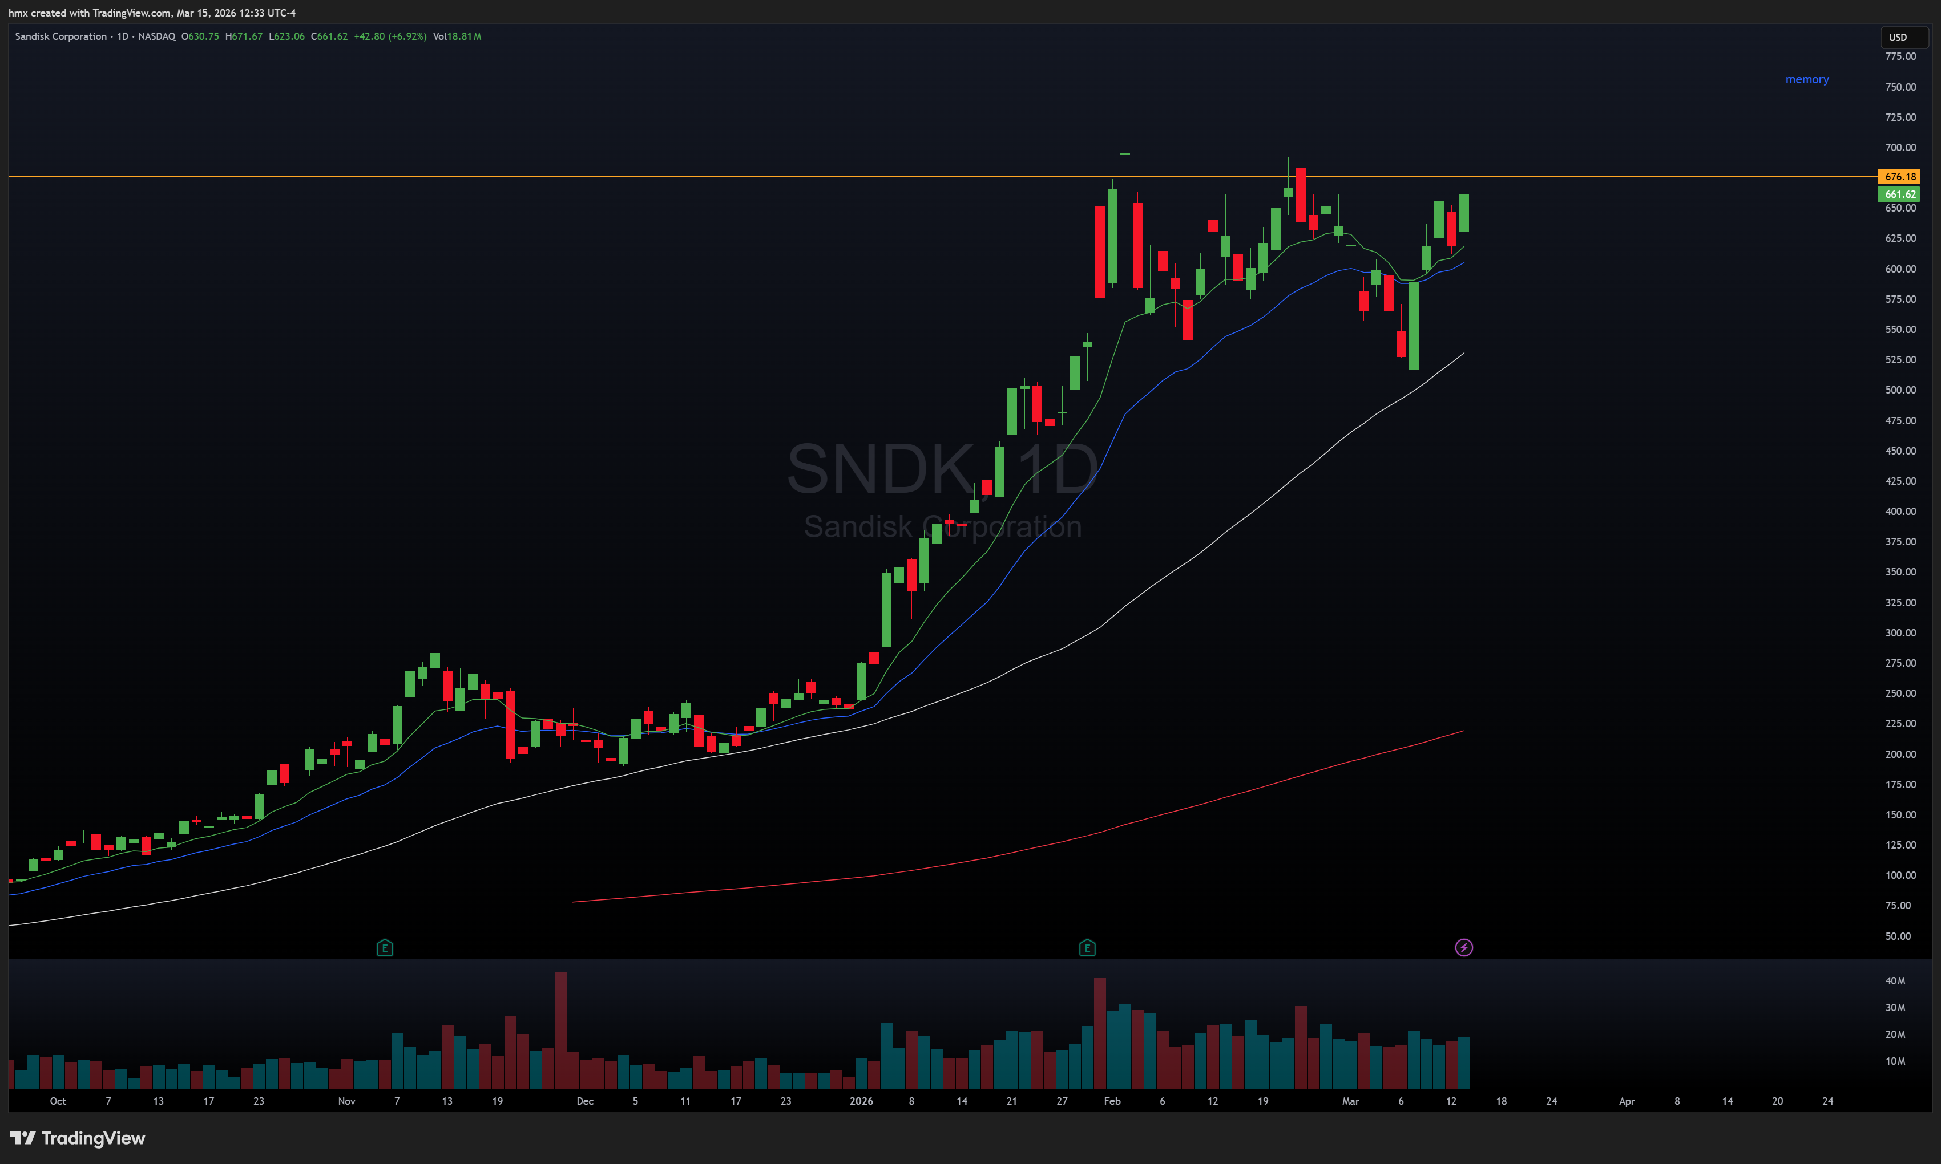The height and width of the screenshot is (1164, 1941).
Task: Click the orange 676.18 price label
Action: [1899, 176]
